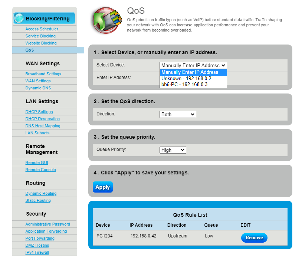Open the Website Blocking link
This screenshot has height=256, width=302.
tap(41, 43)
